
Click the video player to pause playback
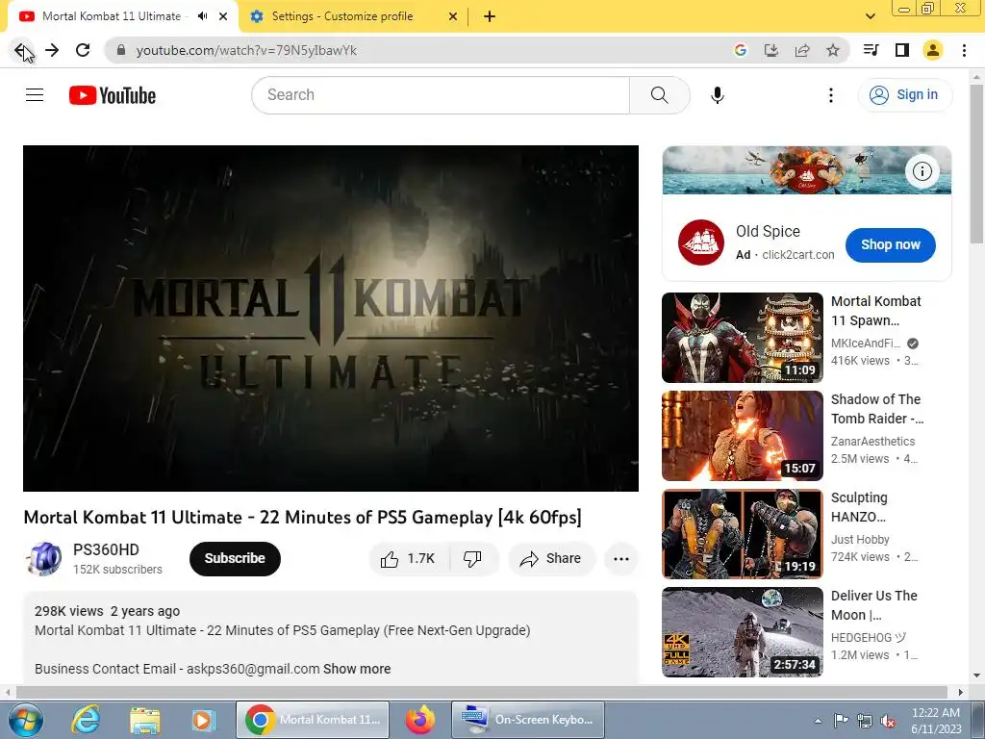tap(331, 319)
